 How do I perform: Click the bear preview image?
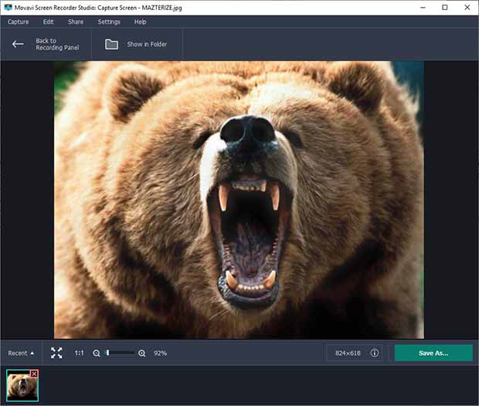click(239, 200)
